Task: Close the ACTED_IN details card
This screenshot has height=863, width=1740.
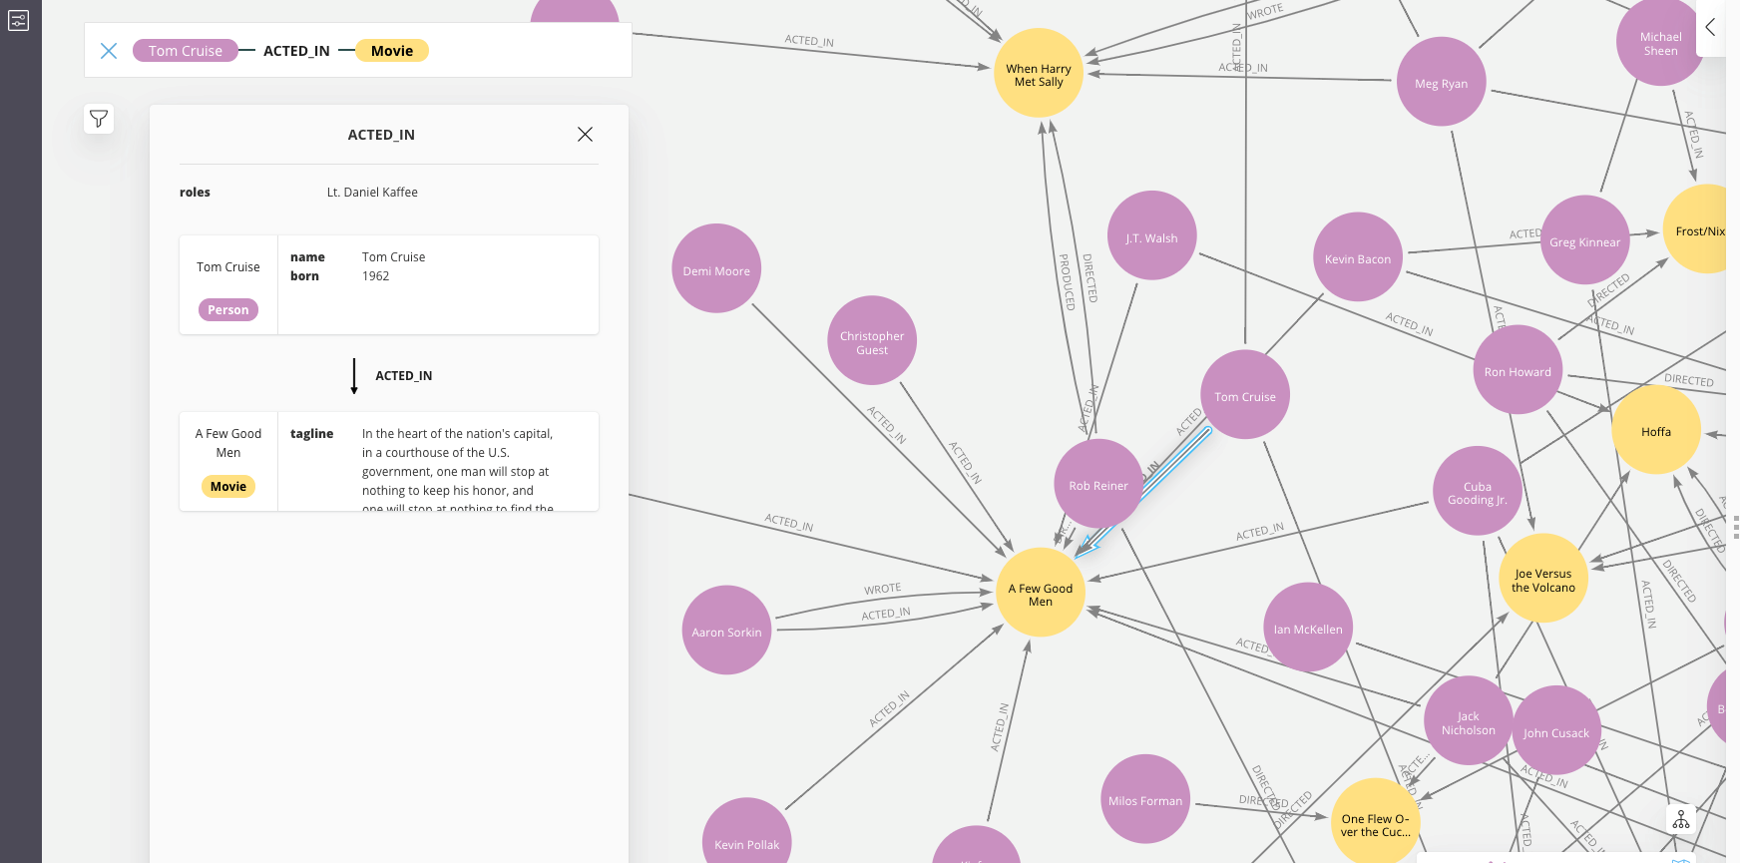Action: pos(585,135)
